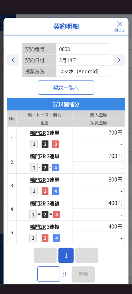This screenshot has width=132, height=294.
Task: Click the 2/14開催分 header bar
Action: 66,104
